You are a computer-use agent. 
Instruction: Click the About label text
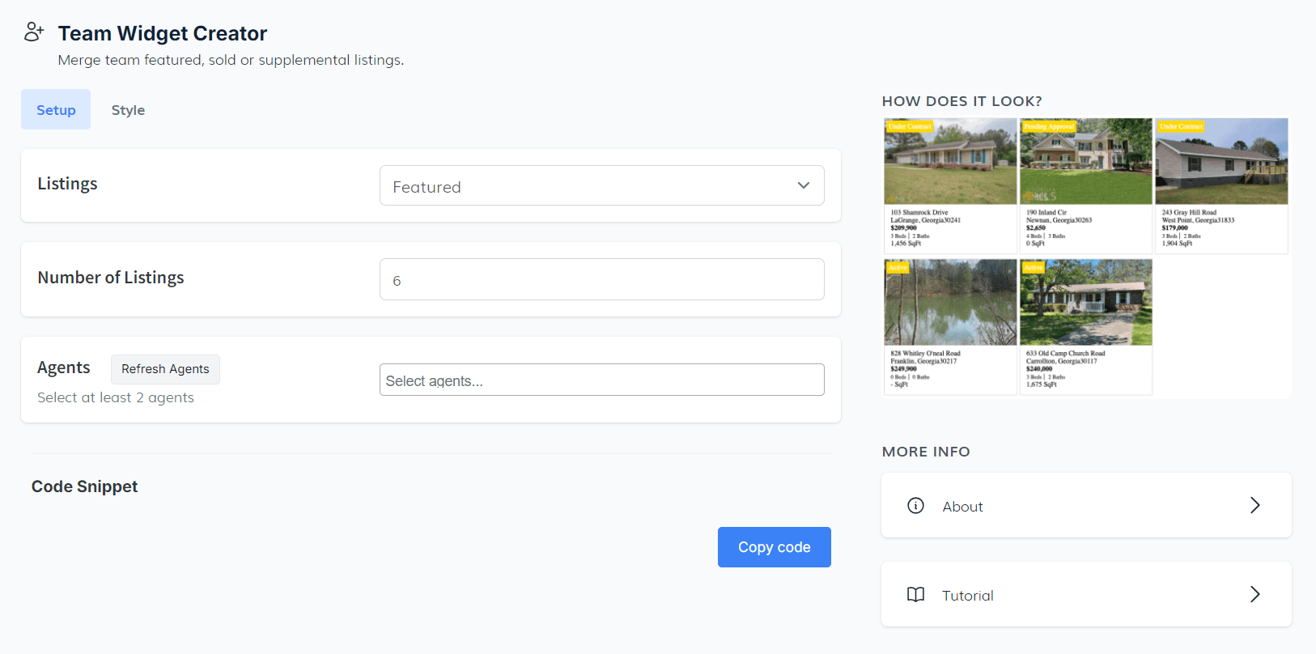(x=962, y=507)
